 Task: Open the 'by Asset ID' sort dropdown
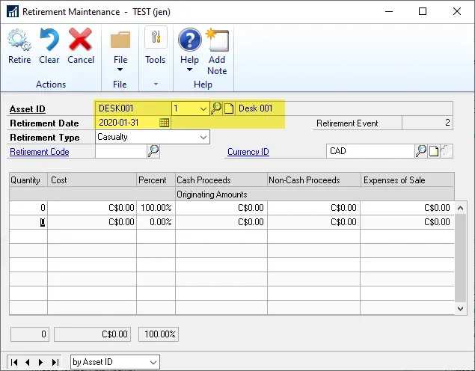[153, 362]
